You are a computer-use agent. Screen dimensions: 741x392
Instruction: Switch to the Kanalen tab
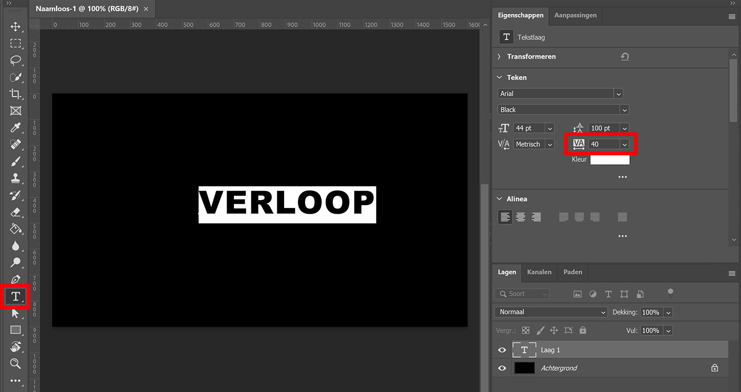539,272
